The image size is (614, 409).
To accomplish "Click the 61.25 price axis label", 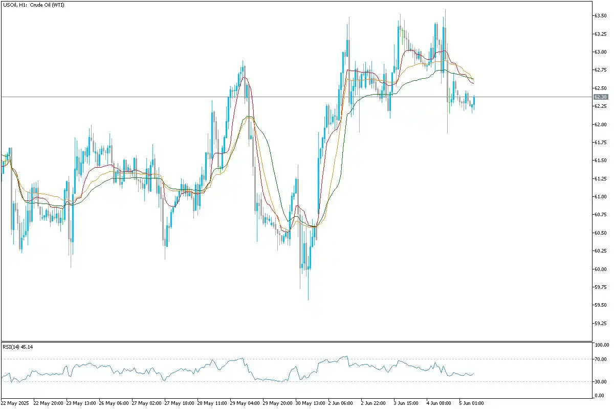I will click(600, 179).
